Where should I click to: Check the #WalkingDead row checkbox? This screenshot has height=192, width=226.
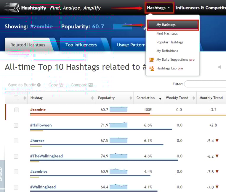[x=16, y=187]
